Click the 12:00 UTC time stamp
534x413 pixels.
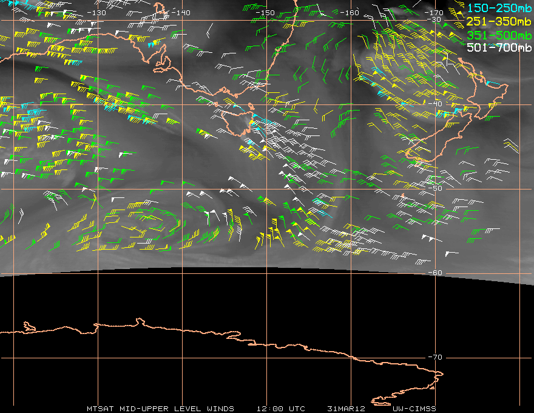(280, 409)
